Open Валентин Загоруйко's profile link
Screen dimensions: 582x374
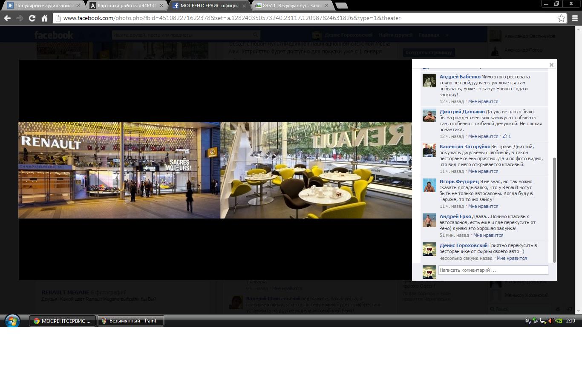click(x=465, y=147)
